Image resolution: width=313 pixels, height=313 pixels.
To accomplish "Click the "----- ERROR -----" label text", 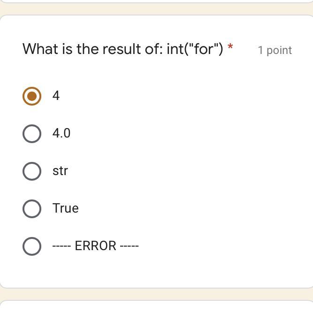I will tap(95, 246).
